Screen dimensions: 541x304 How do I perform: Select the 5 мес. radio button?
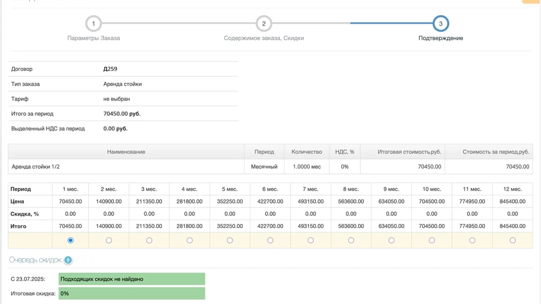[230, 240]
